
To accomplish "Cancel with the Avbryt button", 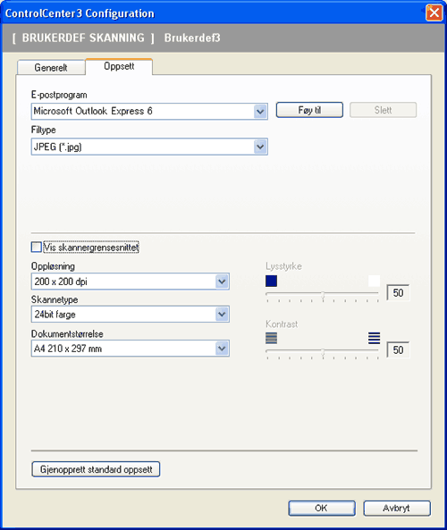I will [x=397, y=509].
